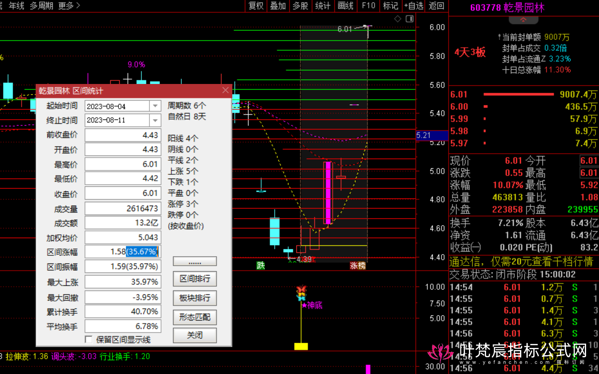Add stock via +自选
Screen dimensions: 599x374
click(414, 6)
